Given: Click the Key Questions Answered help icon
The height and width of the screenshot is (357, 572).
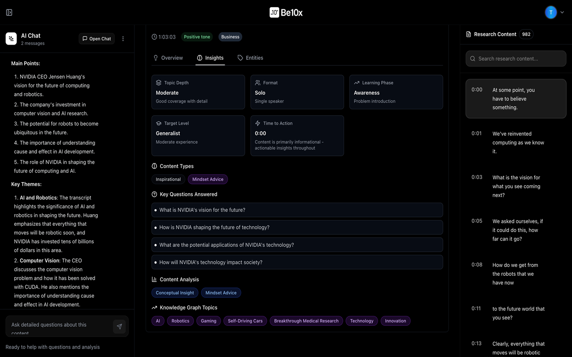Looking at the screenshot, I should pos(154,194).
